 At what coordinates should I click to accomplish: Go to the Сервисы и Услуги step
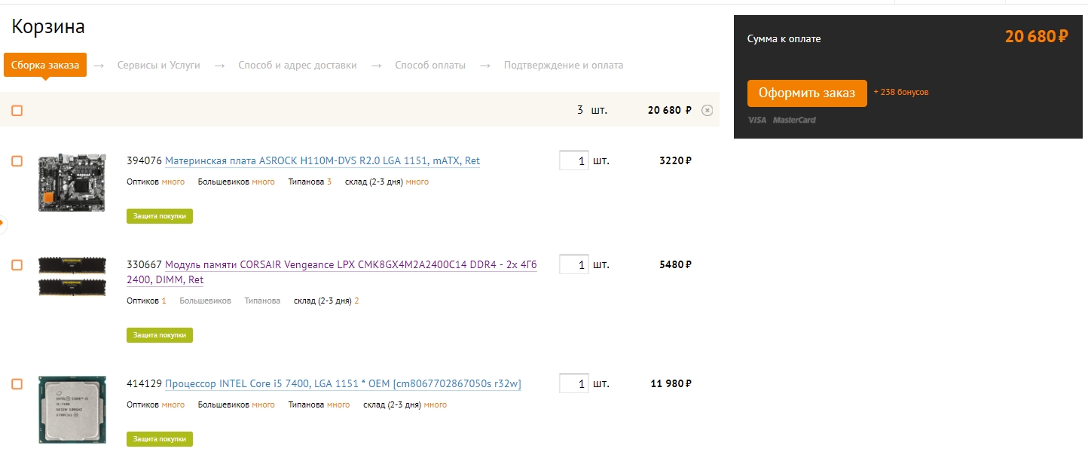pyautogui.click(x=159, y=66)
